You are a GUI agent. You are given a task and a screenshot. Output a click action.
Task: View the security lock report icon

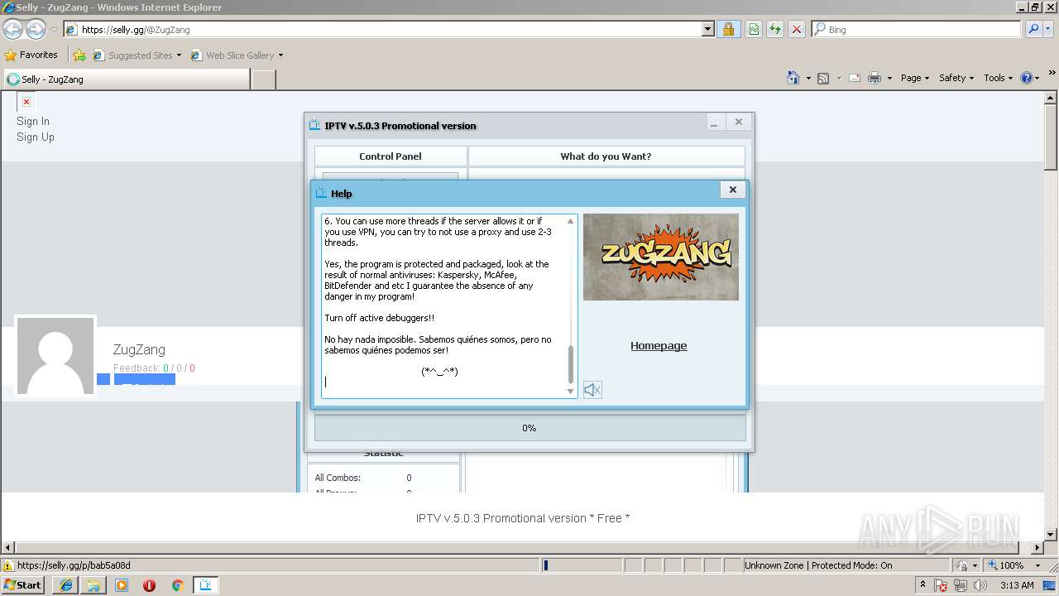[729, 29]
